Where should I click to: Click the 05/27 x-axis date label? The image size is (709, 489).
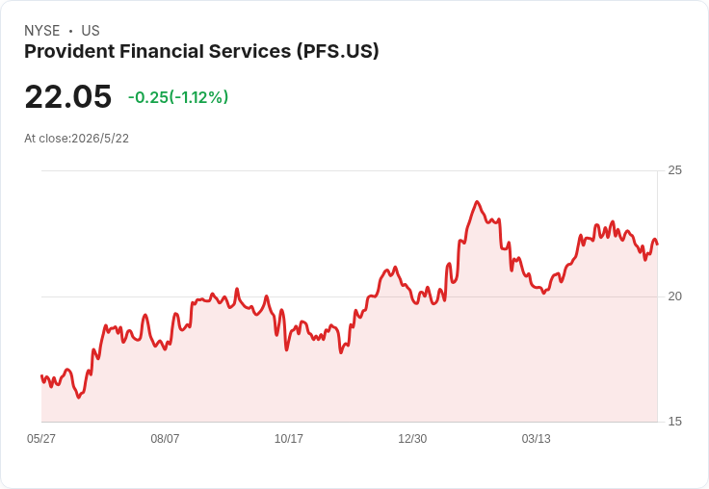click(41, 438)
